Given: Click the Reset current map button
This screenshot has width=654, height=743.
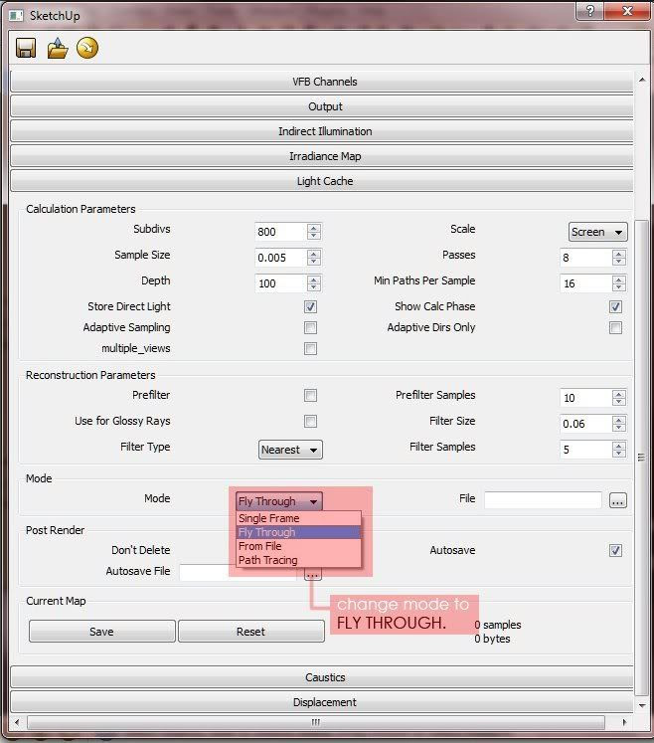Looking at the screenshot, I should [x=251, y=632].
